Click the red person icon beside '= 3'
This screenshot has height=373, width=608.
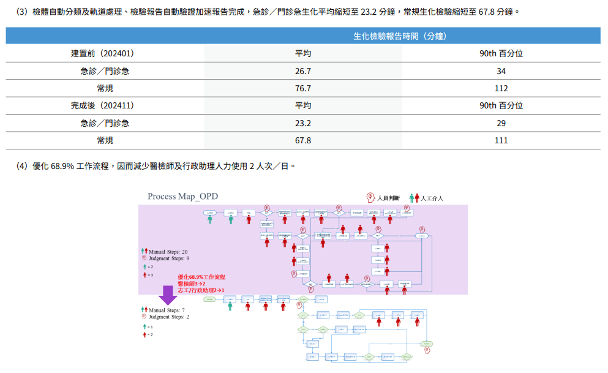[x=144, y=275]
